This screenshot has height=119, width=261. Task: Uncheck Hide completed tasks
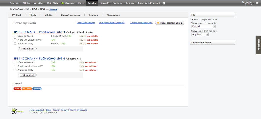192,19
